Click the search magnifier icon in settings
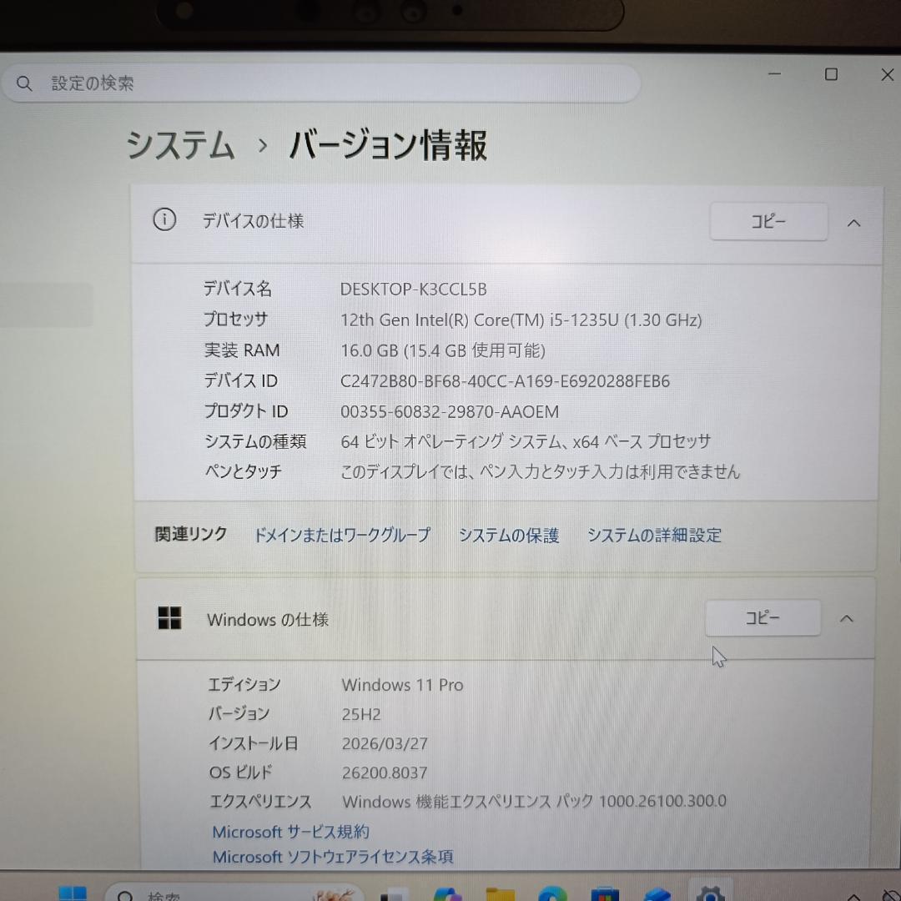This screenshot has width=901, height=901. [24, 84]
